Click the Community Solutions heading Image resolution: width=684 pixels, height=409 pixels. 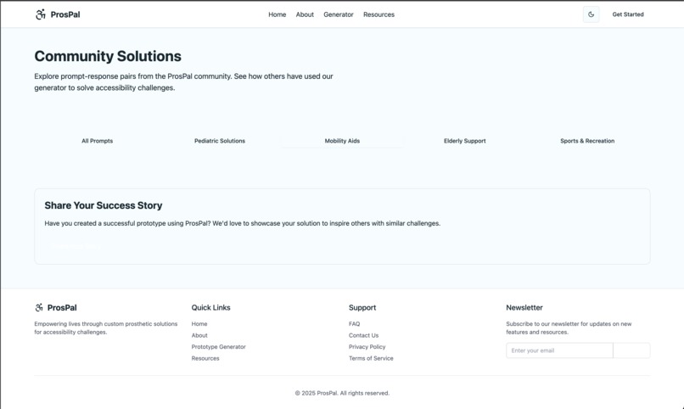point(108,56)
